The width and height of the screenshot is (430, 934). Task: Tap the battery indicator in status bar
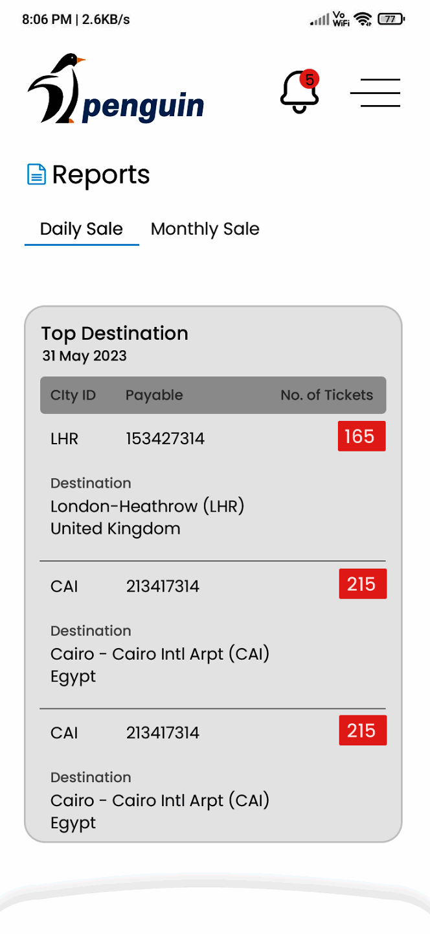click(390, 19)
